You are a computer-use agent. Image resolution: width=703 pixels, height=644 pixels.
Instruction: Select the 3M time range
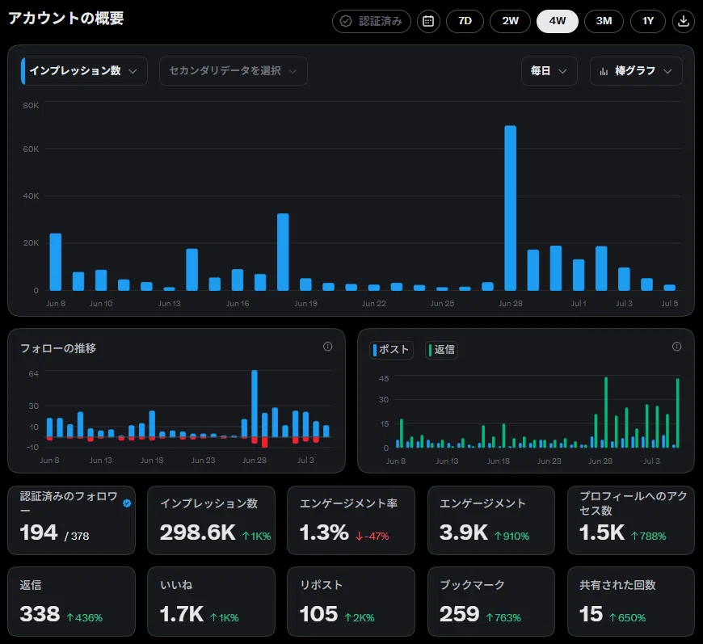[604, 21]
